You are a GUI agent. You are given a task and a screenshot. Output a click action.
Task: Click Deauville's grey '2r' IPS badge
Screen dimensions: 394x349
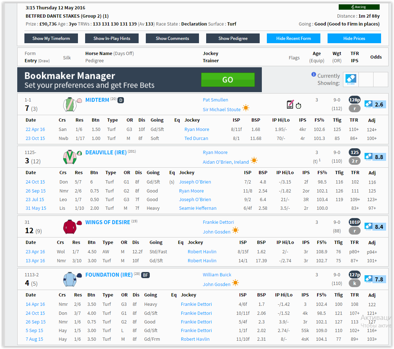coord(354,161)
